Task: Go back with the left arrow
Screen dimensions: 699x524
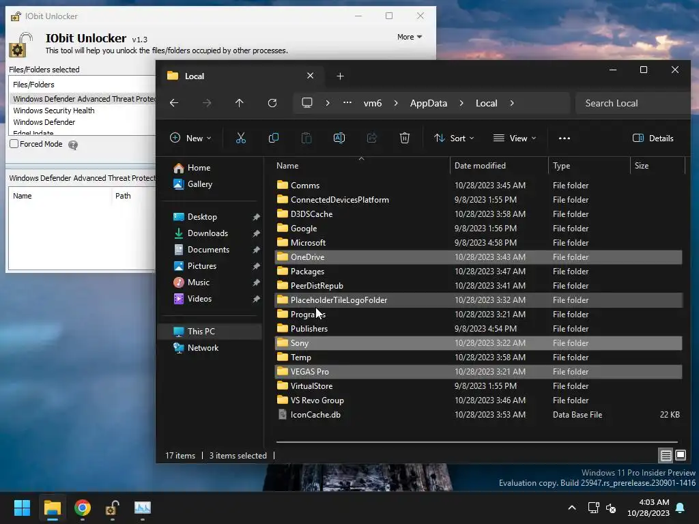Action: pyautogui.click(x=174, y=103)
